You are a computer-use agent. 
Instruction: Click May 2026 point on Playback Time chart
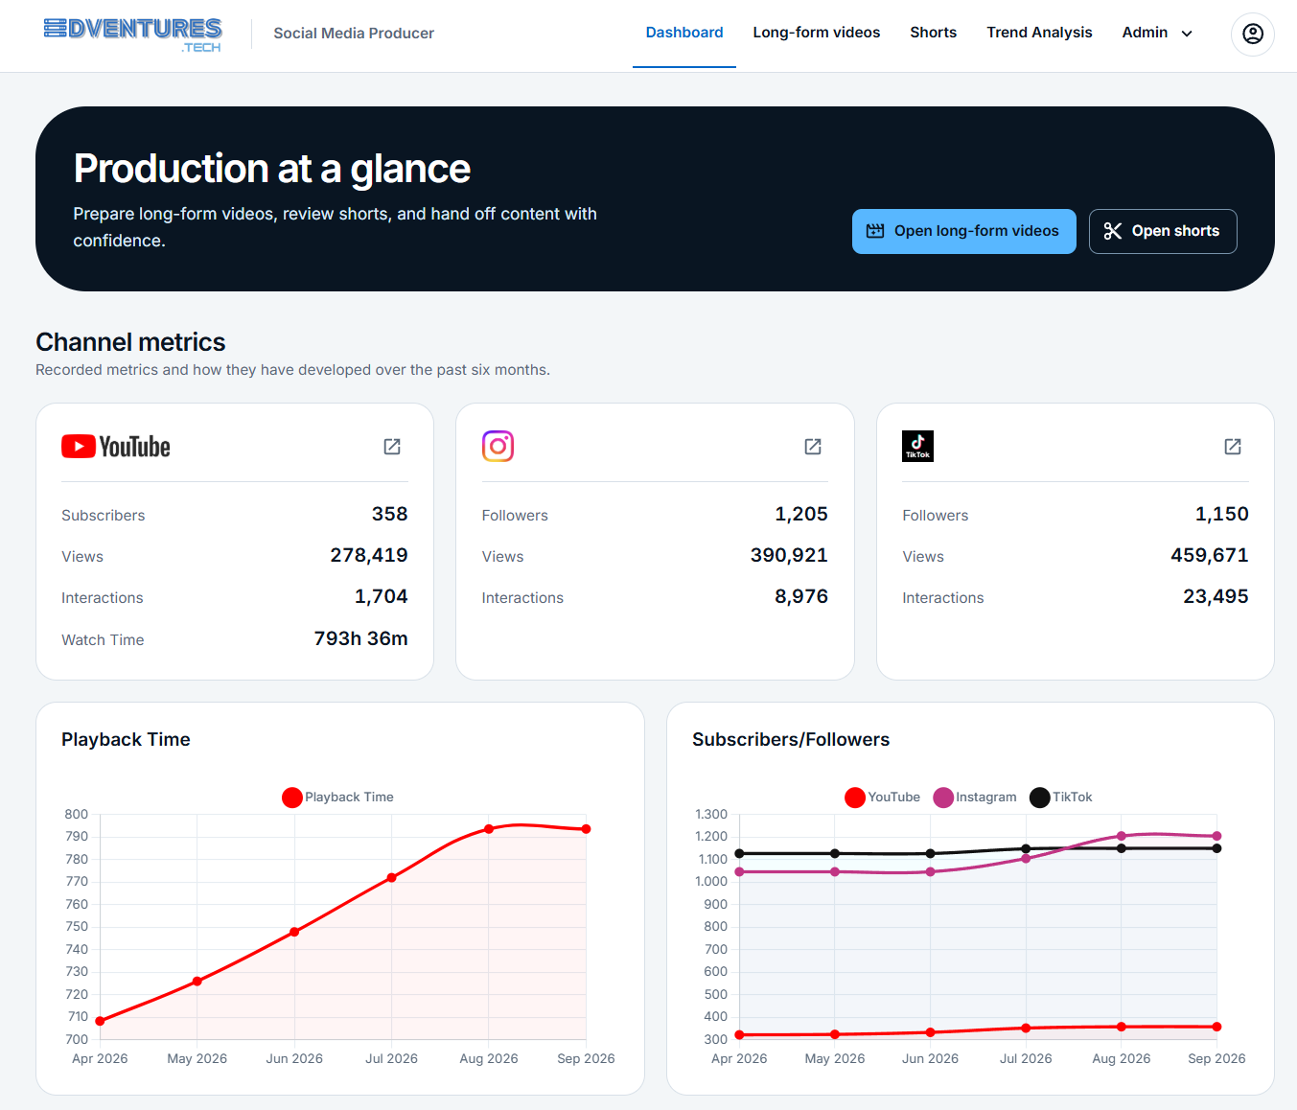click(197, 981)
